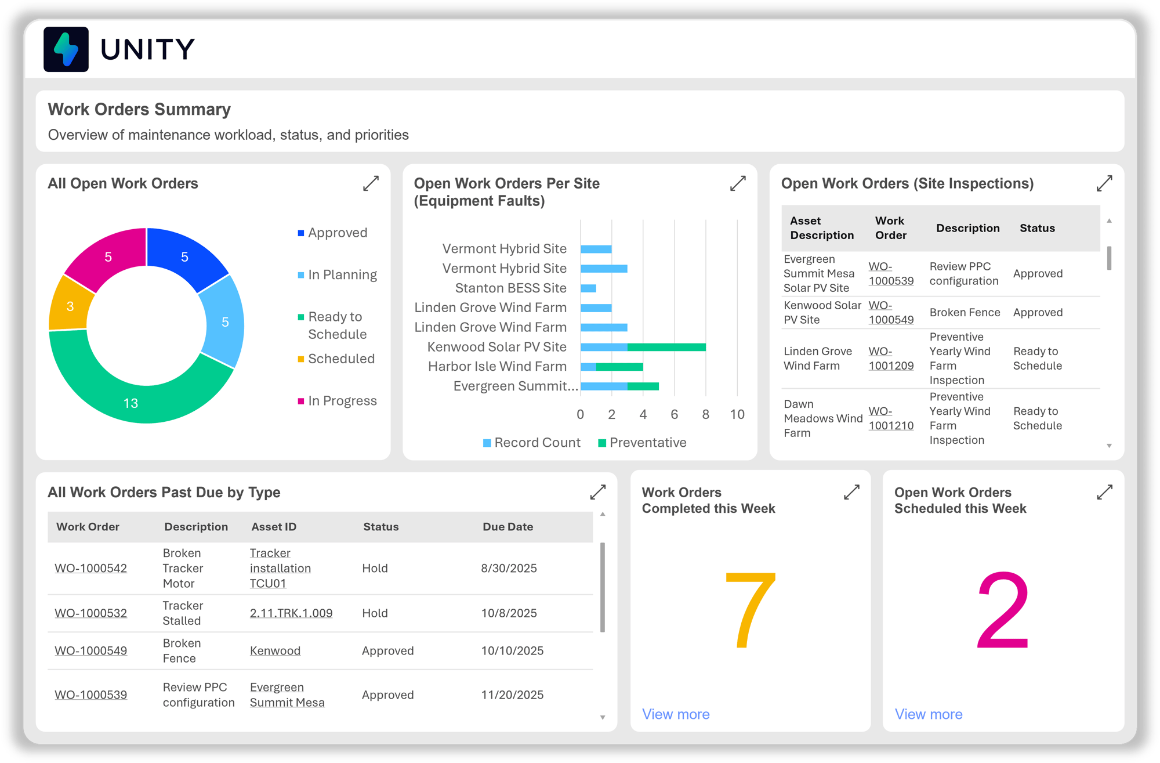
Task: Toggle the Record Count series legend
Action: [x=536, y=443]
